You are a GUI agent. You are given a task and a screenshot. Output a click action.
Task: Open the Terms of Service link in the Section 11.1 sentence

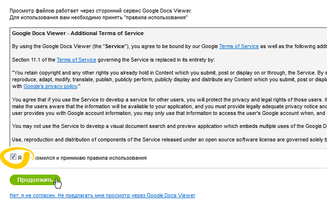tap(76, 60)
